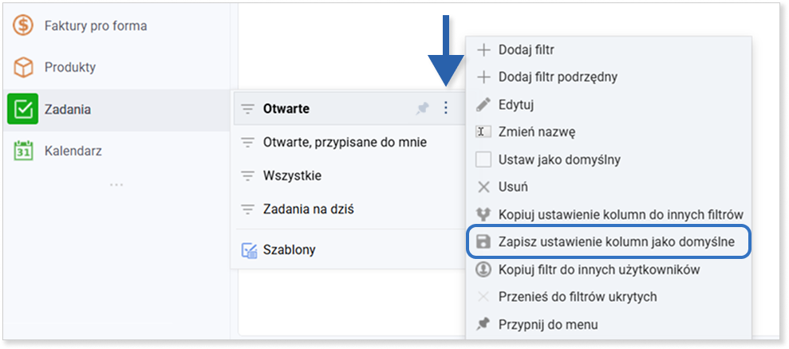
Task: Click the Faktury pro forma dollar icon
Action: click(x=24, y=26)
